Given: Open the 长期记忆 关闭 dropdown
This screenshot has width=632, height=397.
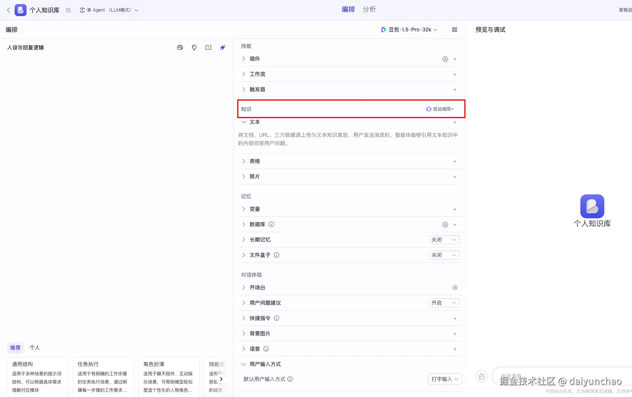Looking at the screenshot, I should click(x=444, y=240).
